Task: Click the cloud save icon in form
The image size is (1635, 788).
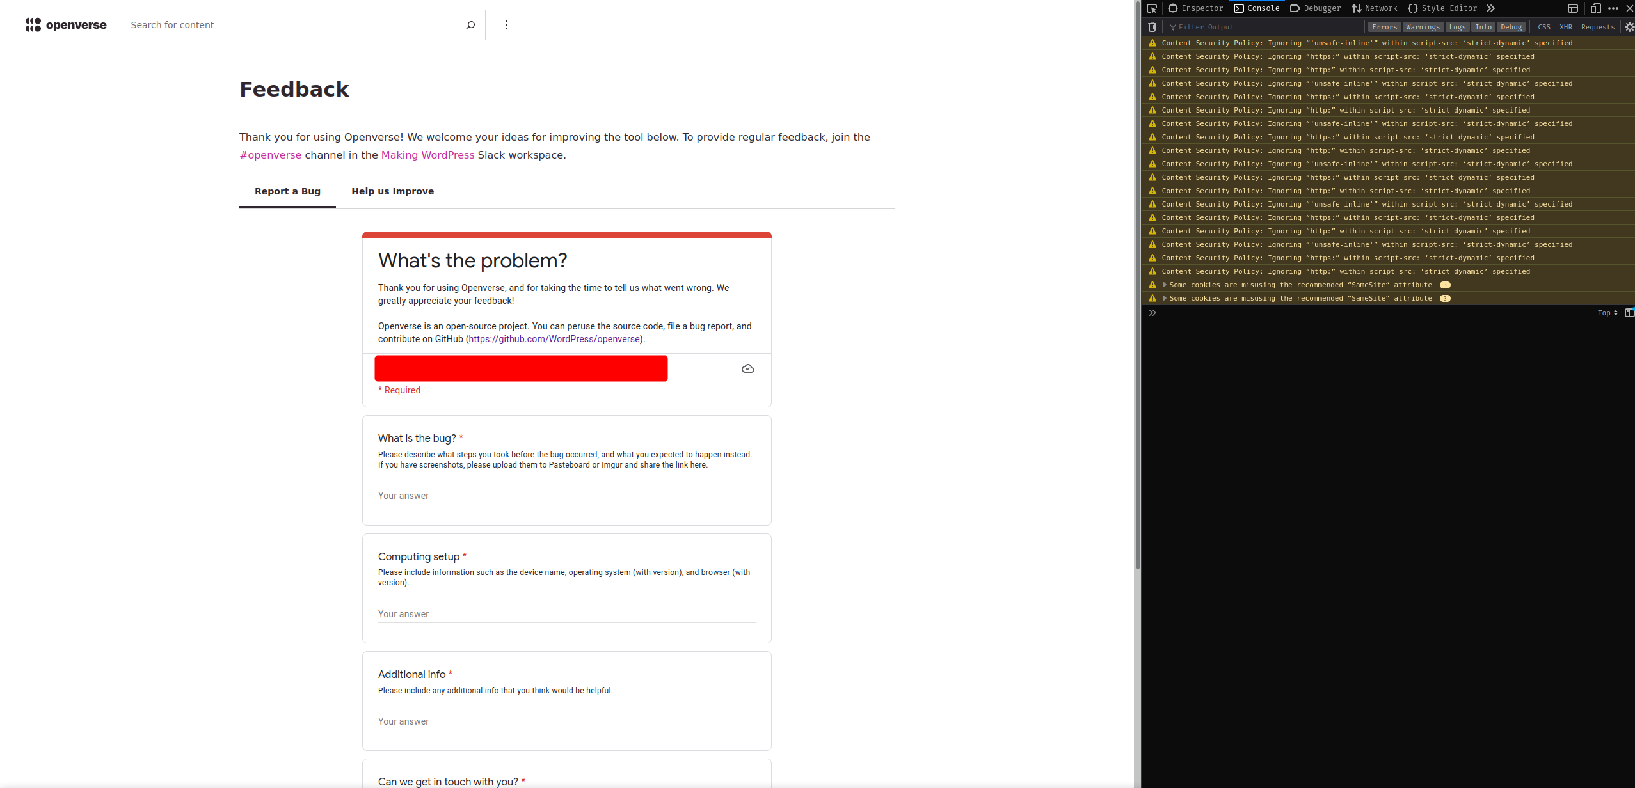Action: [x=747, y=369]
